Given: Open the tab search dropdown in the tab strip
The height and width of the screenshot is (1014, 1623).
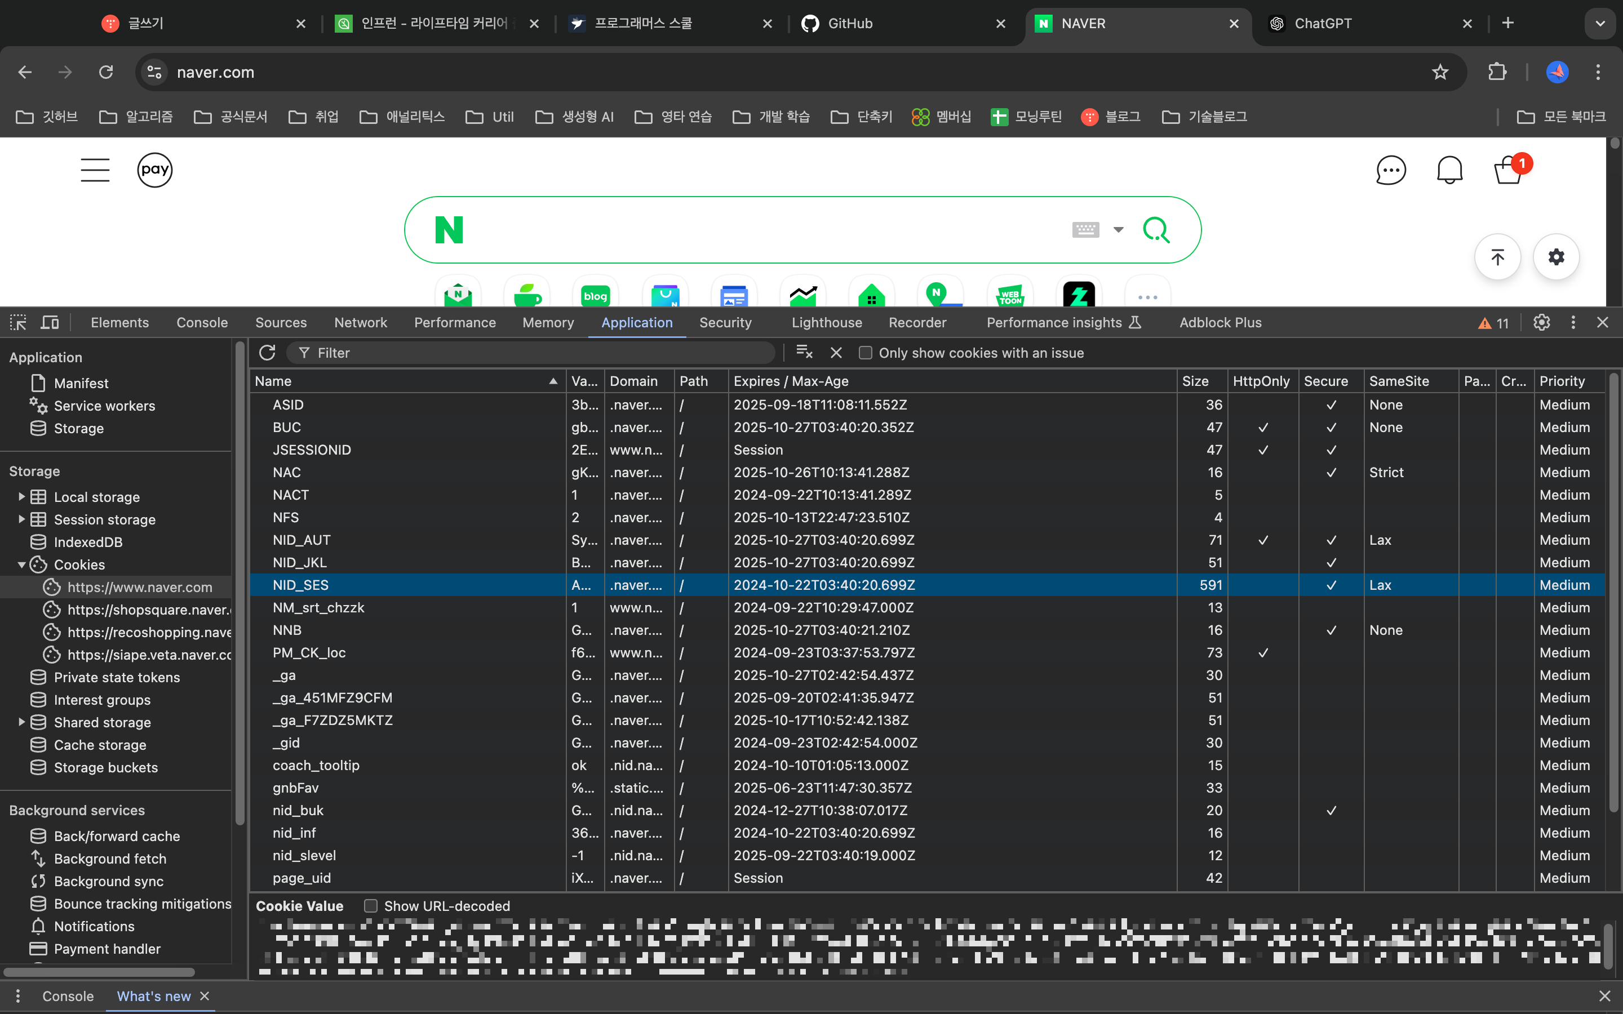Looking at the screenshot, I should pyautogui.click(x=1600, y=24).
